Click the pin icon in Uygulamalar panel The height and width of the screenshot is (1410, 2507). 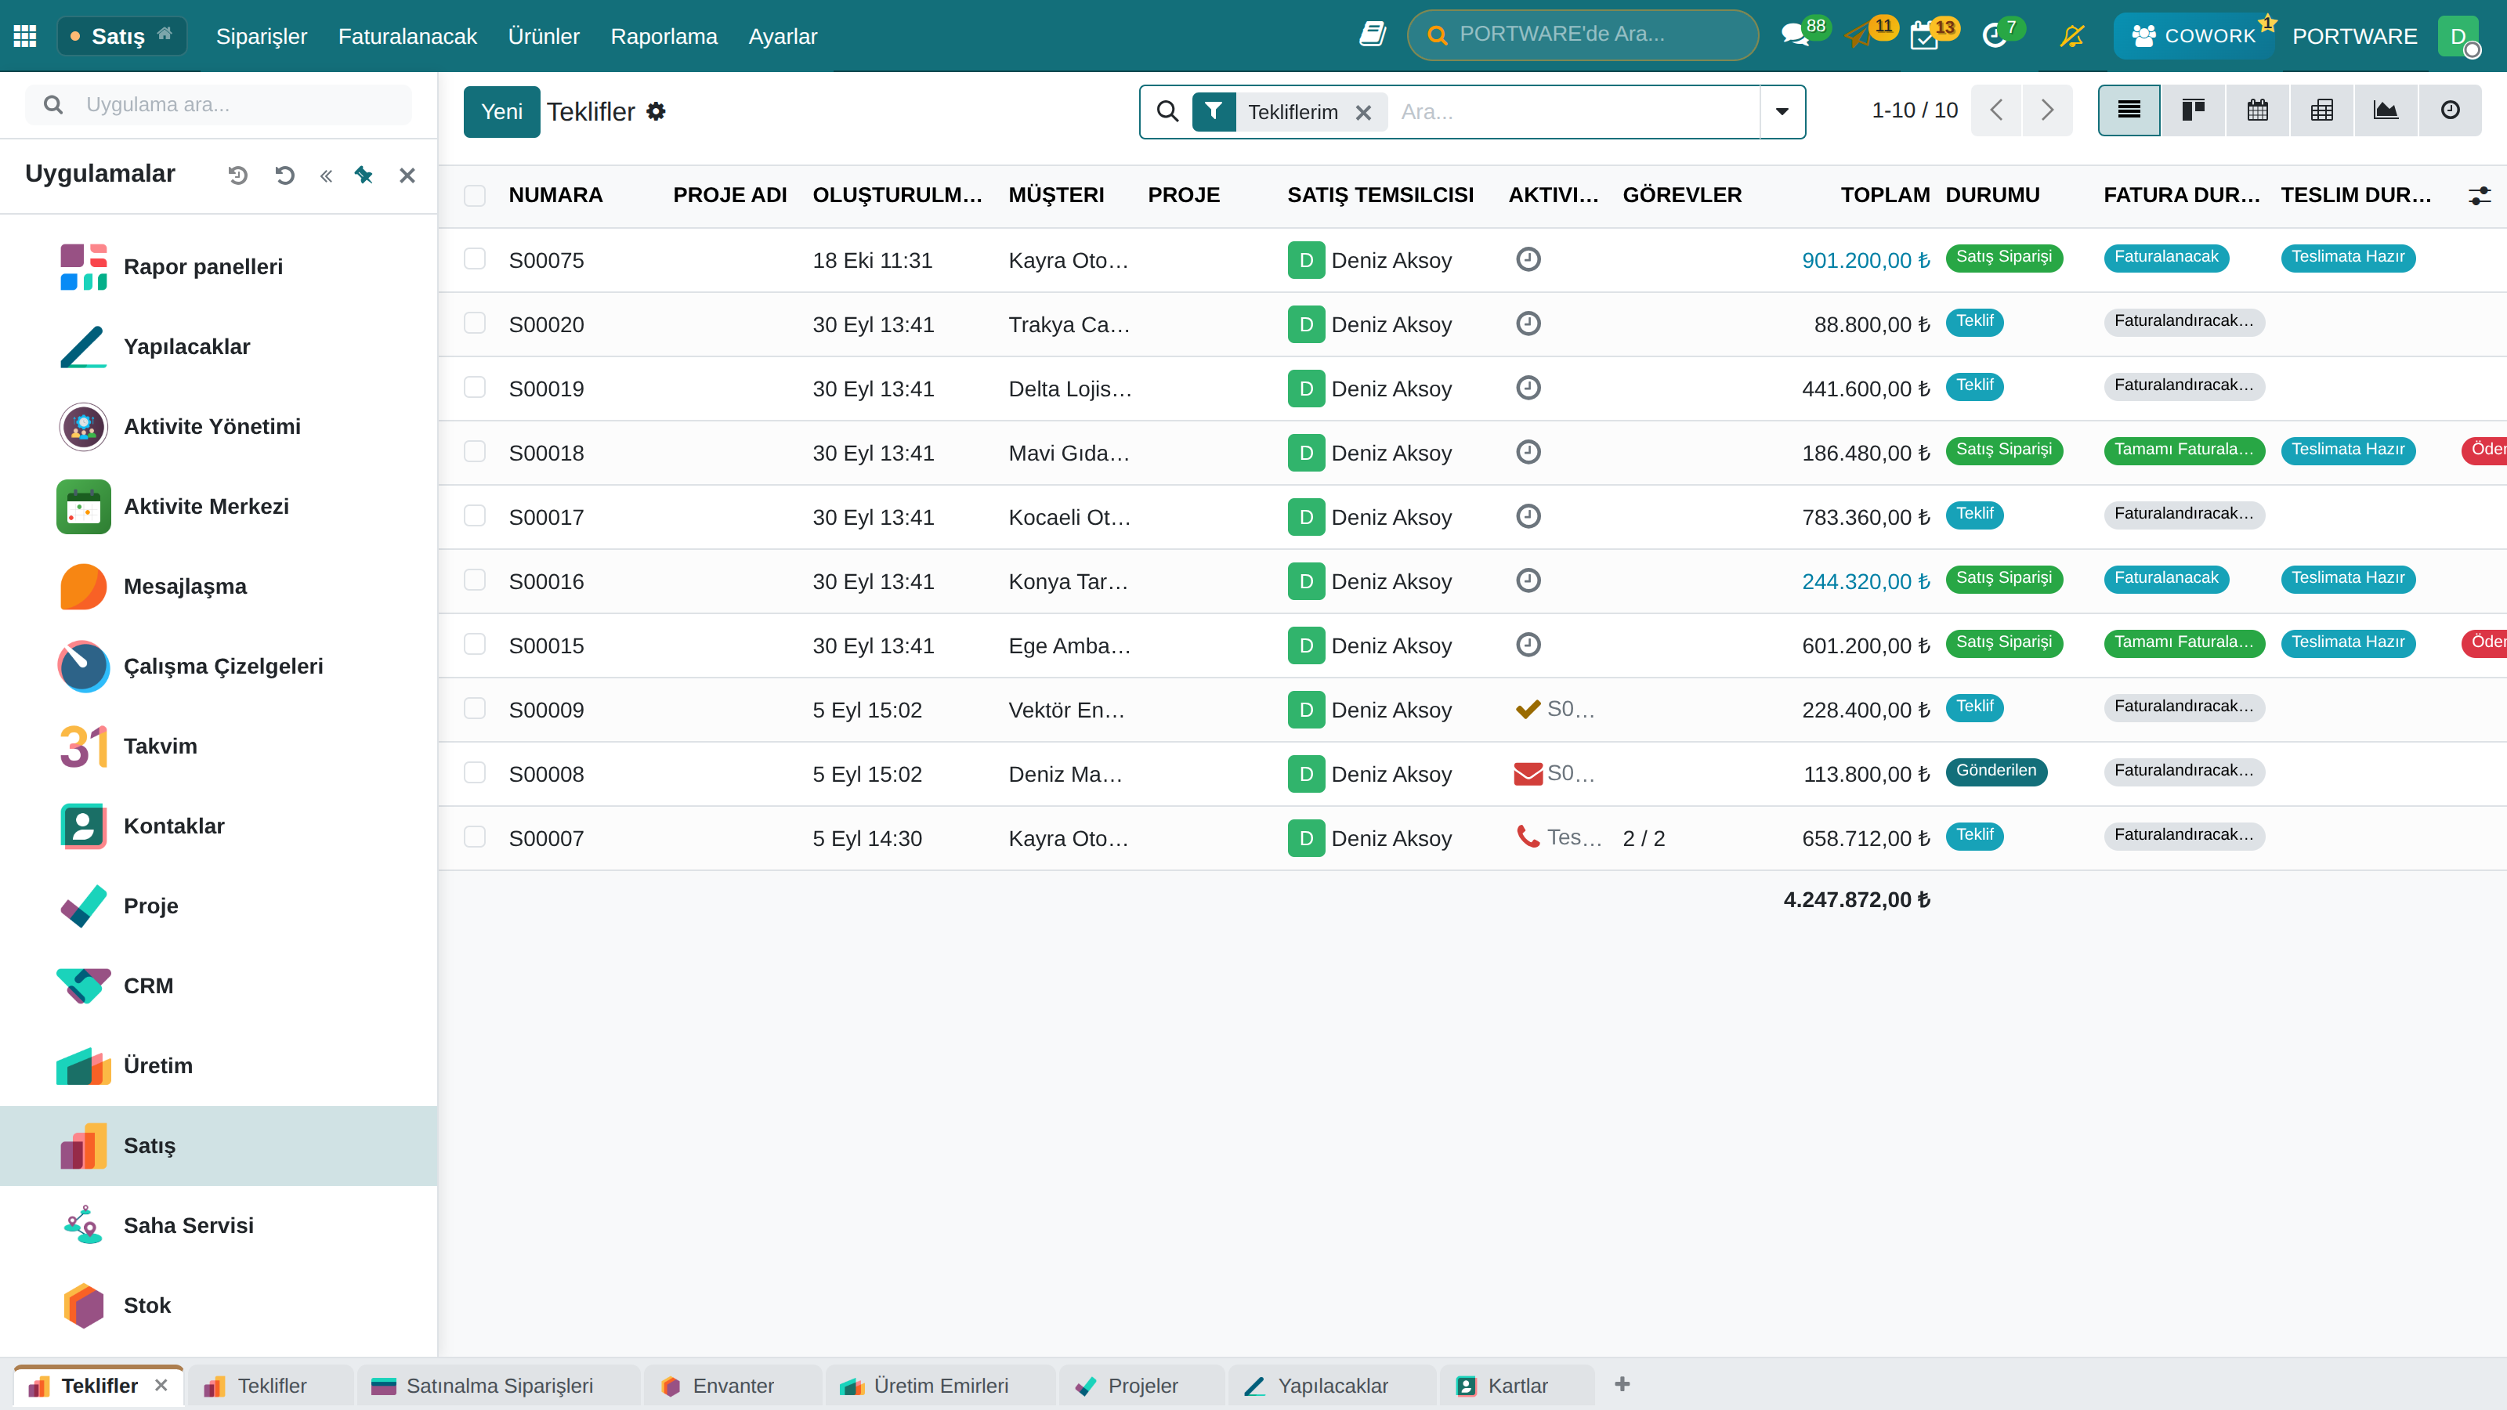tap(363, 175)
